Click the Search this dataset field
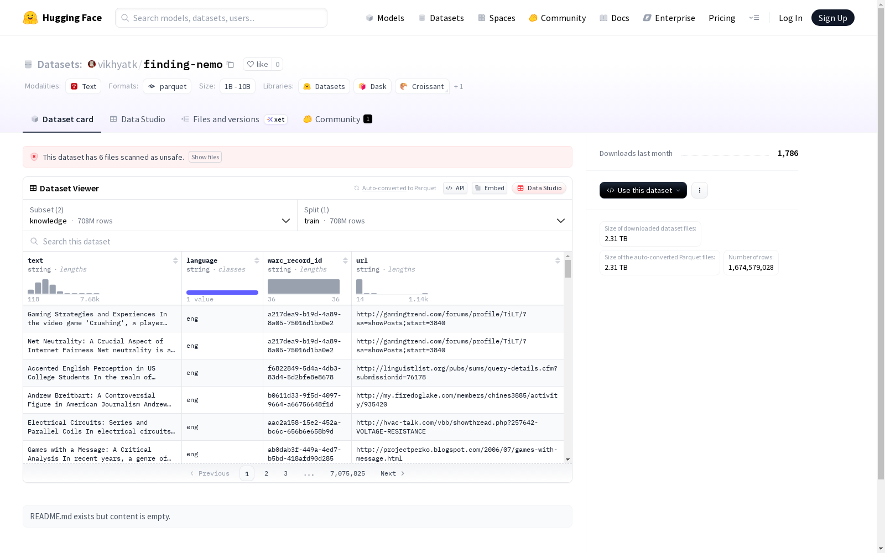The width and height of the screenshot is (885, 553). coord(298,242)
